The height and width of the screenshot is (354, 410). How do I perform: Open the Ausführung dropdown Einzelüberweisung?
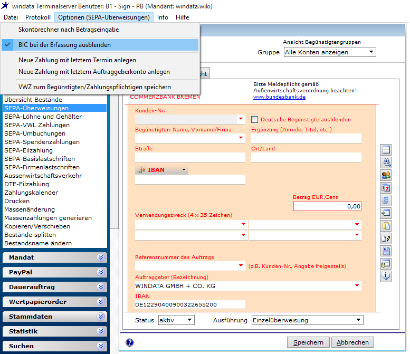click(308, 320)
